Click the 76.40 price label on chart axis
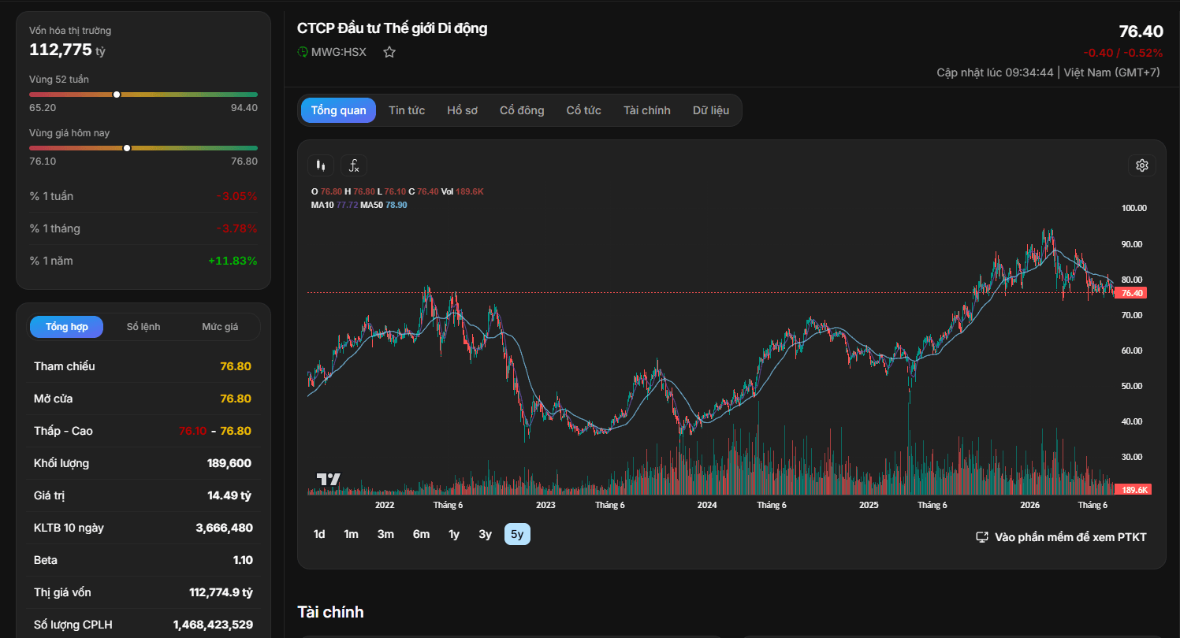The height and width of the screenshot is (638, 1180). pyautogui.click(x=1131, y=293)
